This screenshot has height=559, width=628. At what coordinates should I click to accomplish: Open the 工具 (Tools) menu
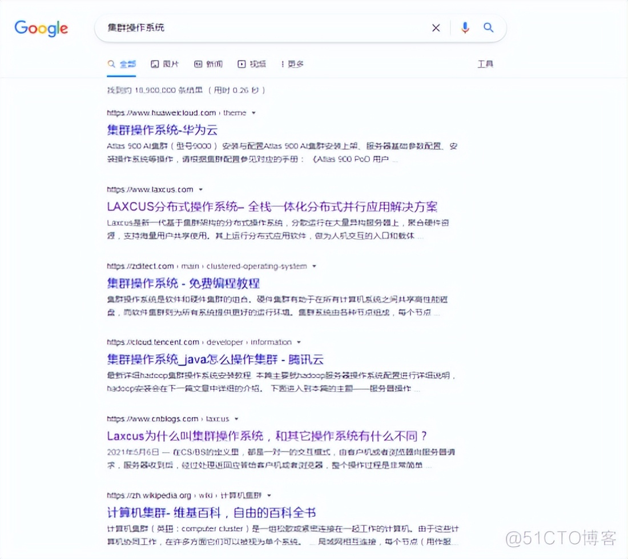485,64
